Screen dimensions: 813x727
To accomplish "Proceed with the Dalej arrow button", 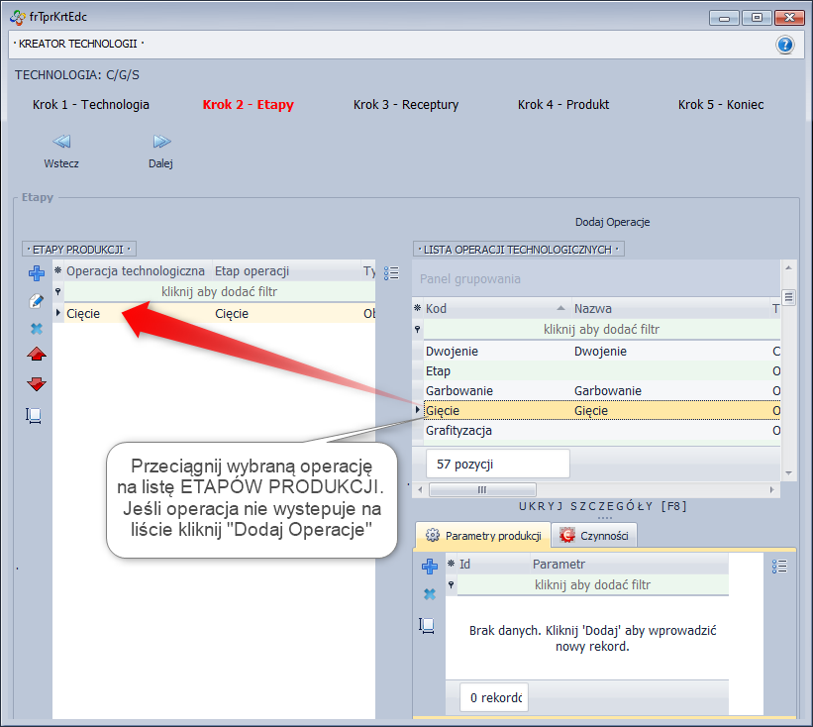I will [x=160, y=143].
